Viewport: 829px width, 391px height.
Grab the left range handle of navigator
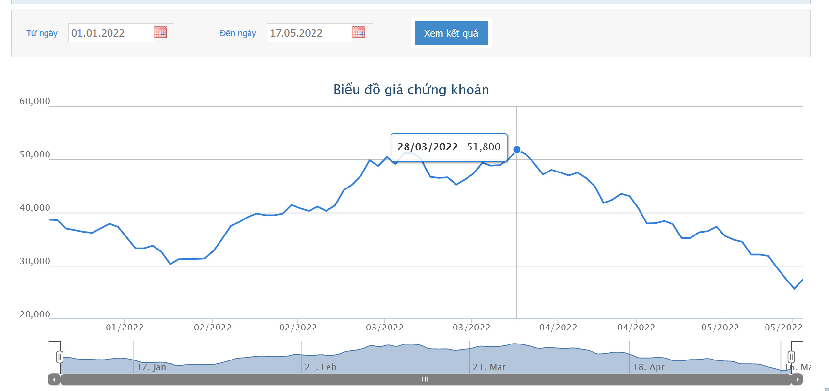click(x=60, y=357)
